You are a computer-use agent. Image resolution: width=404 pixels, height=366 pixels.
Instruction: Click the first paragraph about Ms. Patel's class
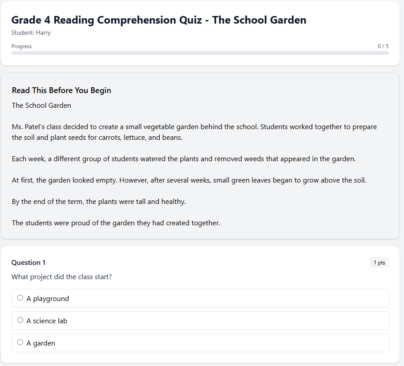coord(194,132)
